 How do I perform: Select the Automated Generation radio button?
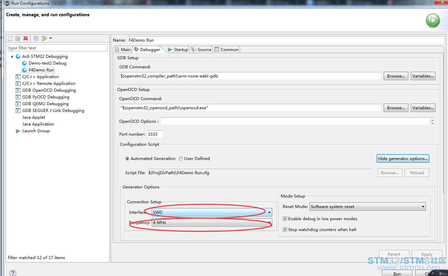click(x=127, y=159)
